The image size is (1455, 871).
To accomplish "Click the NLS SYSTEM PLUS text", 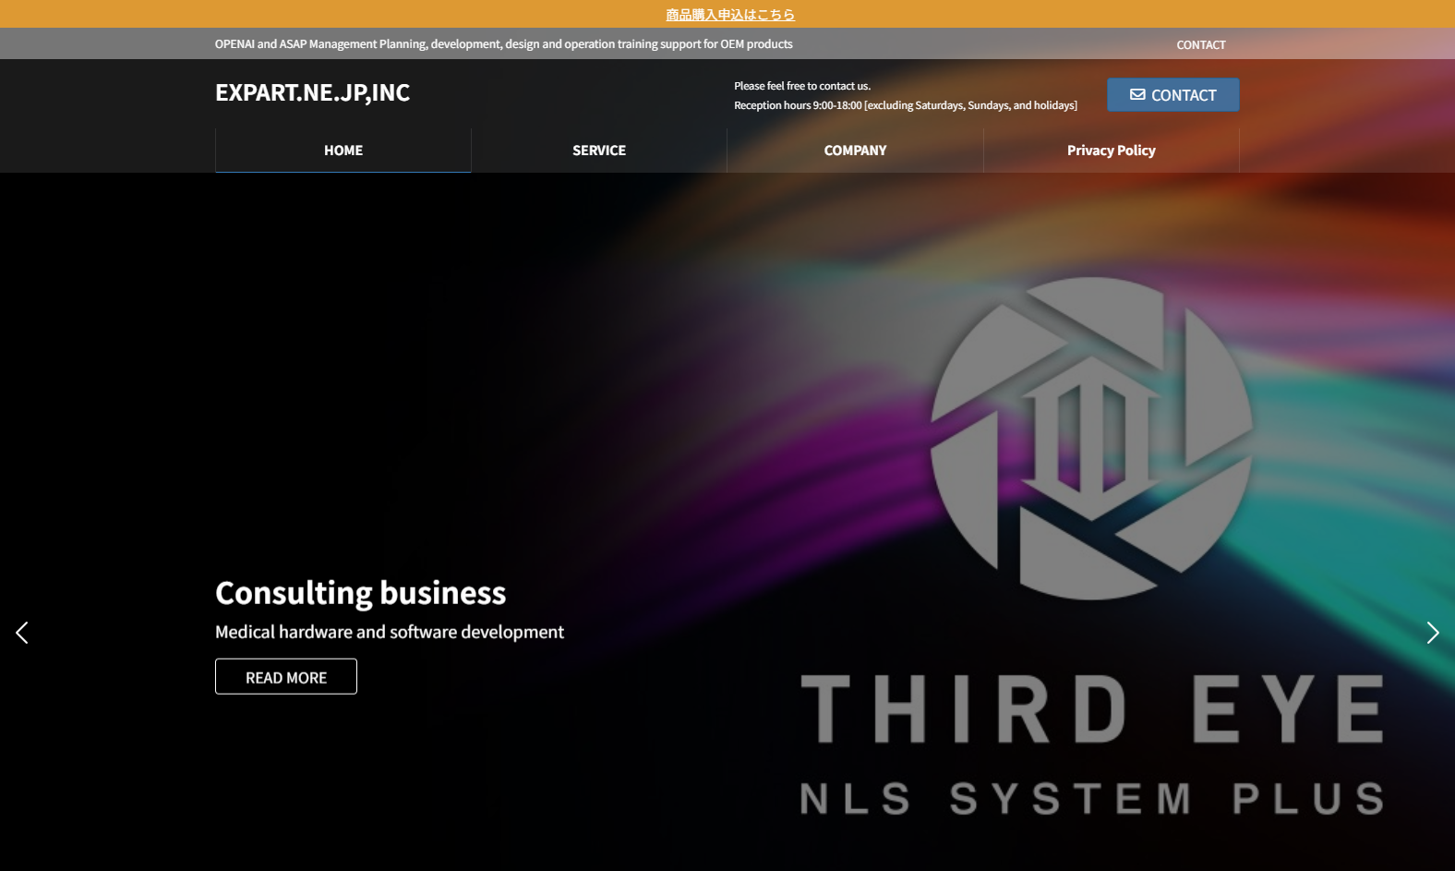I will 1091,799.
